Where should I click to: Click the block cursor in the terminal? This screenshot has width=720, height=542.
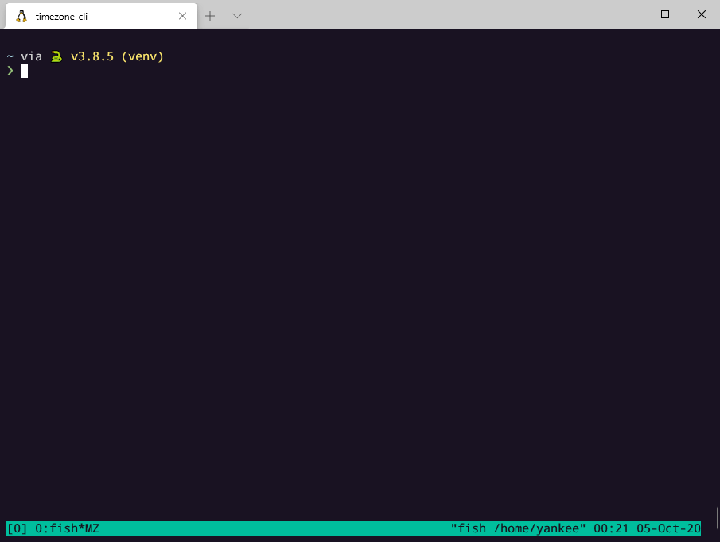pos(25,71)
